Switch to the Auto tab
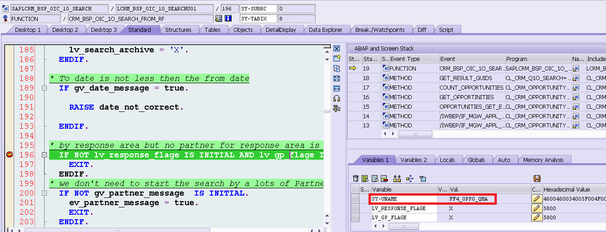The width and height of the screenshot is (606, 232). click(x=504, y=160)
